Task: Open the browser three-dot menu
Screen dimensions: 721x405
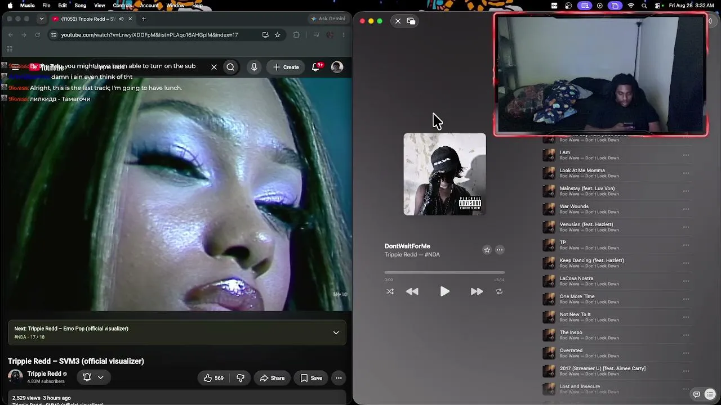Action: pos(344,35)
